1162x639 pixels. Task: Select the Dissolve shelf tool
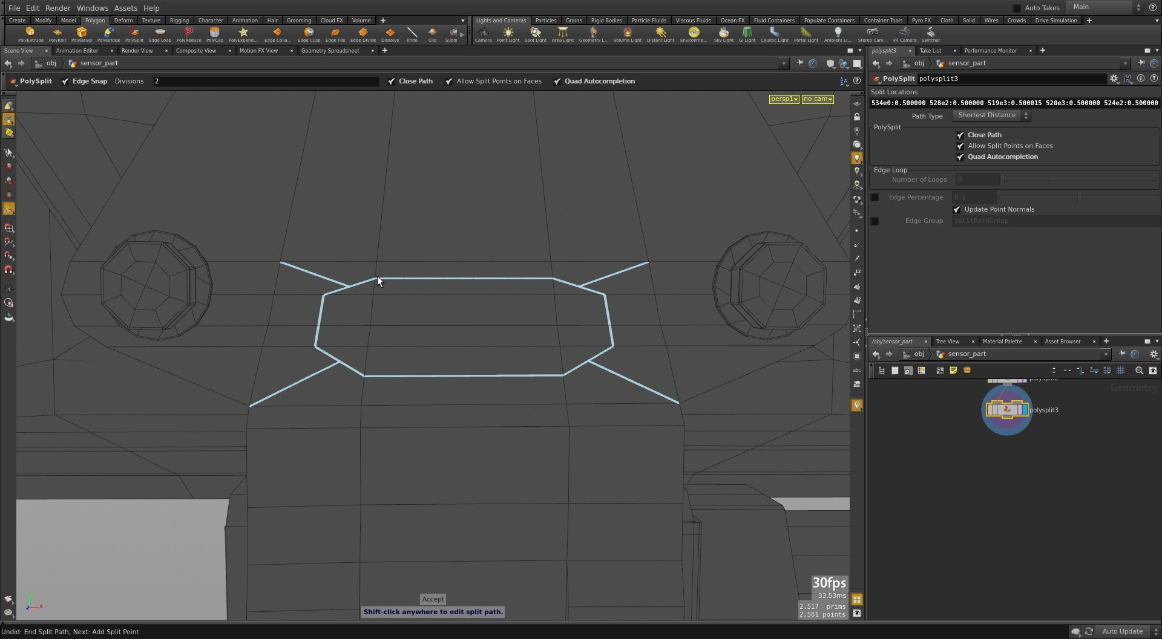pos(390,34)
